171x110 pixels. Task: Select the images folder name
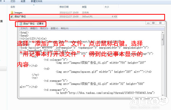pos(18,13)
